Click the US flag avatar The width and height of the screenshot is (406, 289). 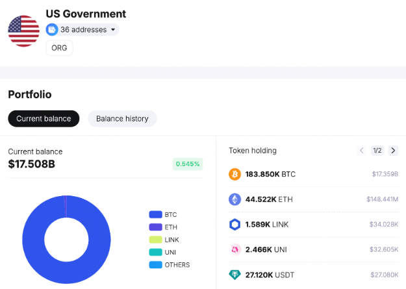pos(23,31)
